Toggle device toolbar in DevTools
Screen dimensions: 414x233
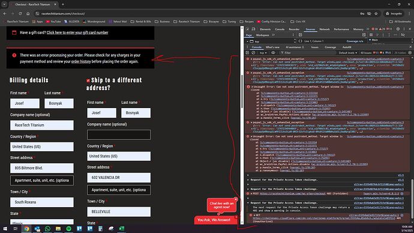pos(253,29)
